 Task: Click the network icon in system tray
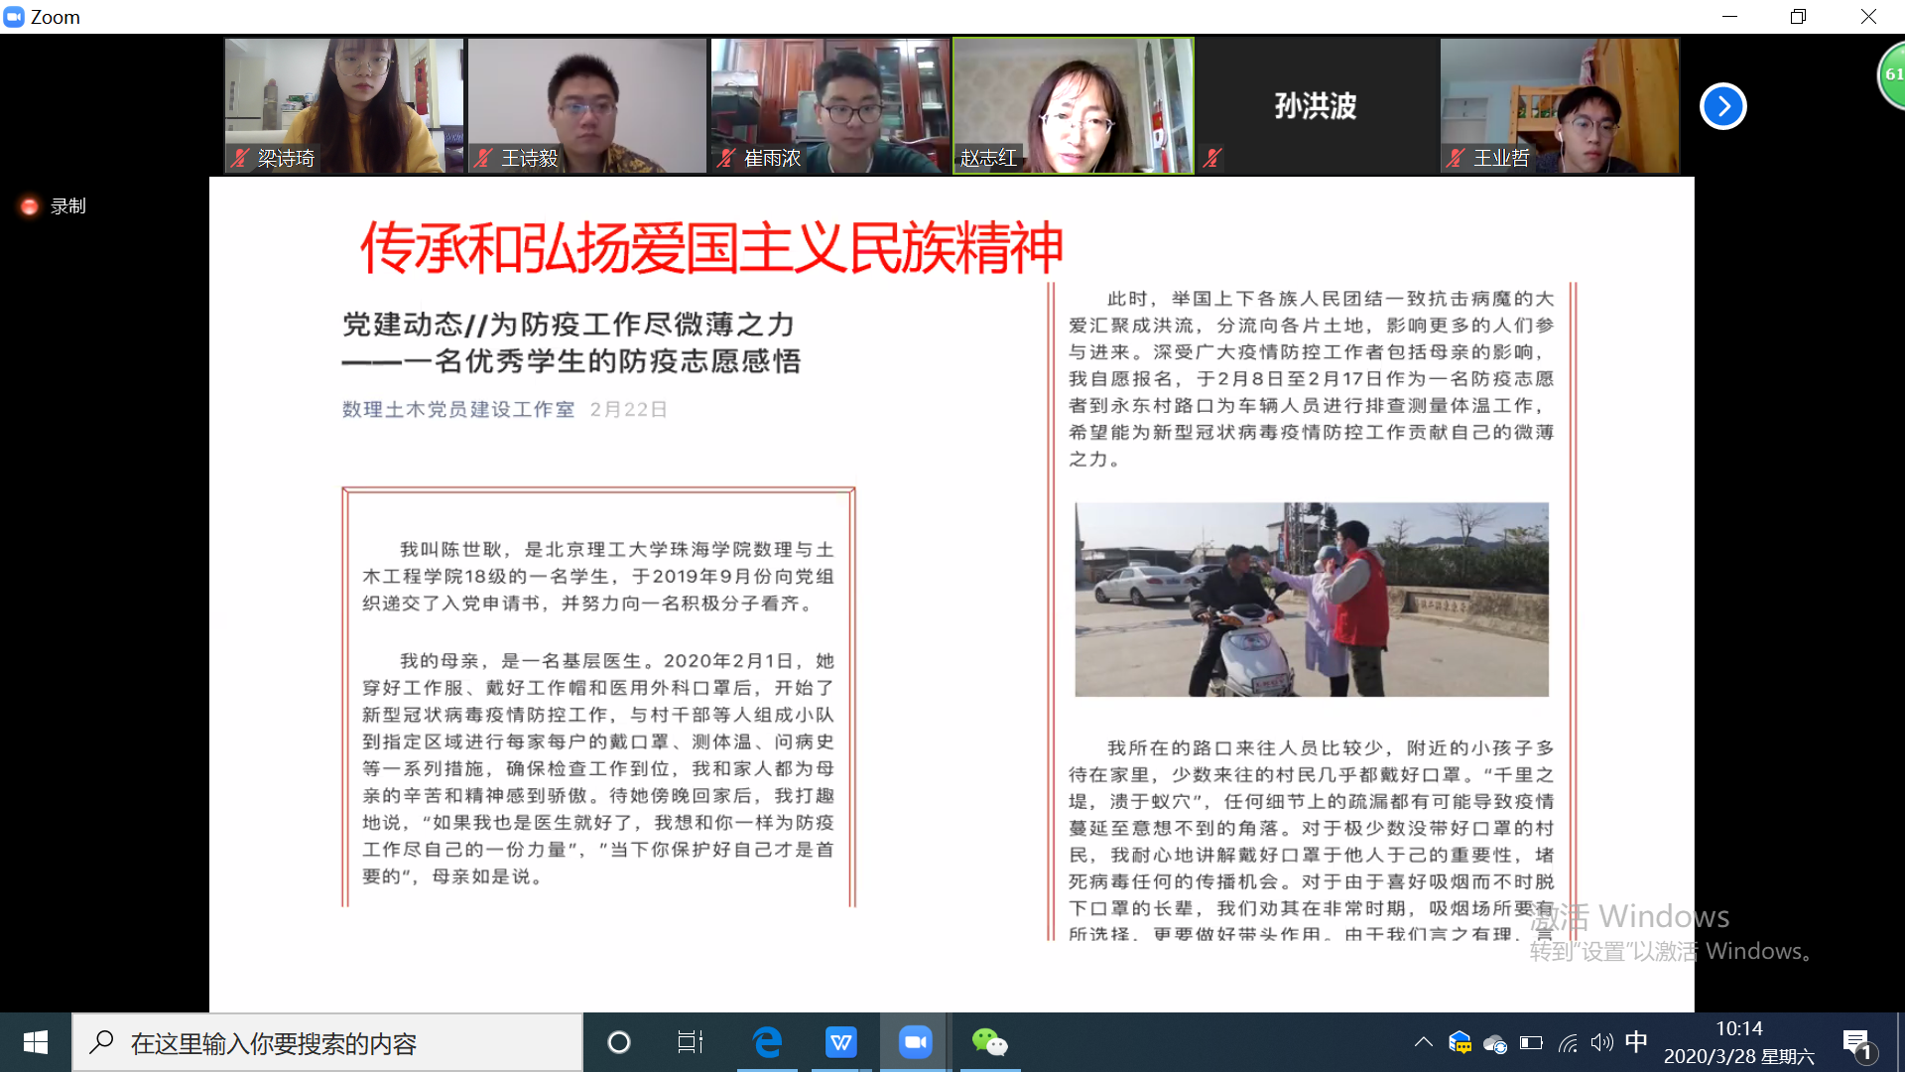tap(1566, 1041)
